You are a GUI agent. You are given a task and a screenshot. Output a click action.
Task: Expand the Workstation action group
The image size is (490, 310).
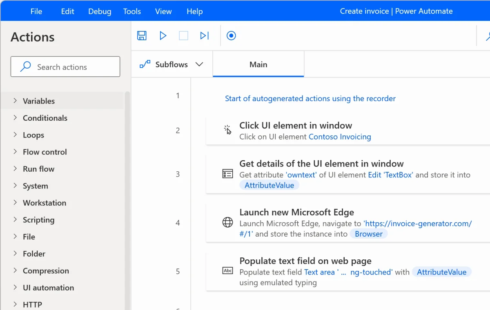click(x=15, y=202)
